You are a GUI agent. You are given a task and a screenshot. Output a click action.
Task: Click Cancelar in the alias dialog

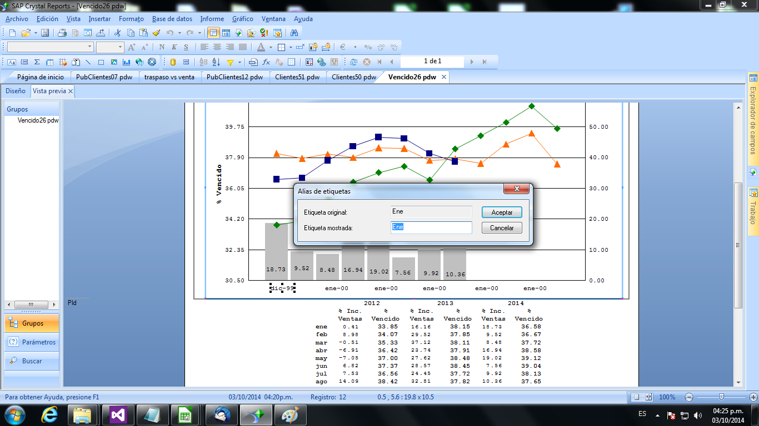coord(502,228)
